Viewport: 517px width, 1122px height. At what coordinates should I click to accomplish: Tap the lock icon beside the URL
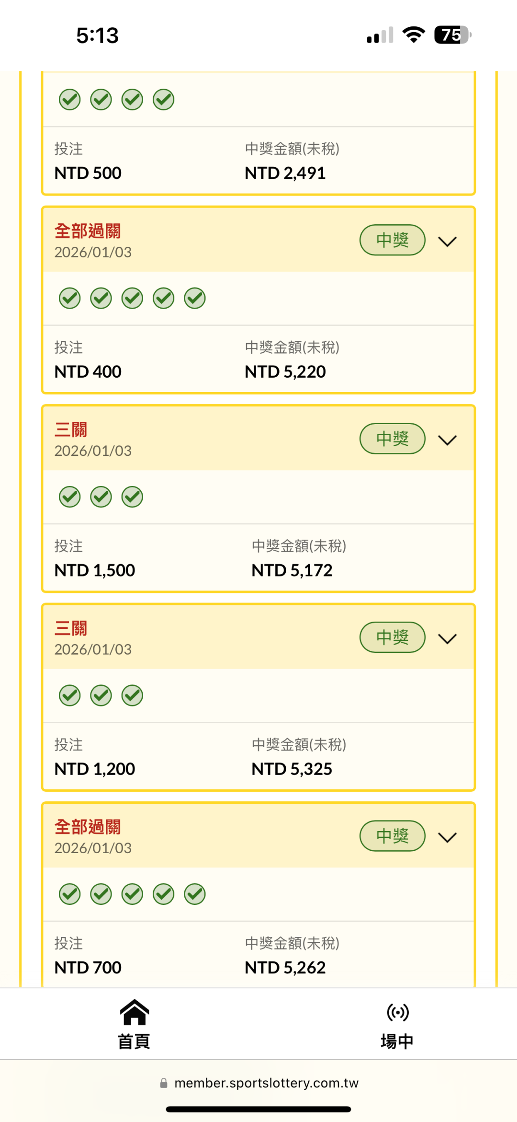pyautogui.click(x=164, y=1083)
